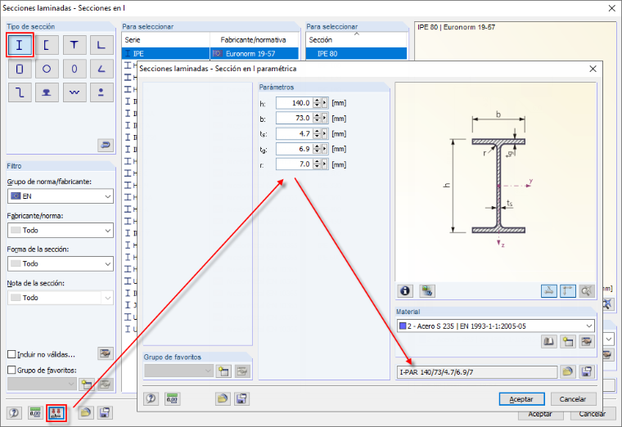Save section name with the disk icon
Screen dimensions: 622x427
point(587,372)
